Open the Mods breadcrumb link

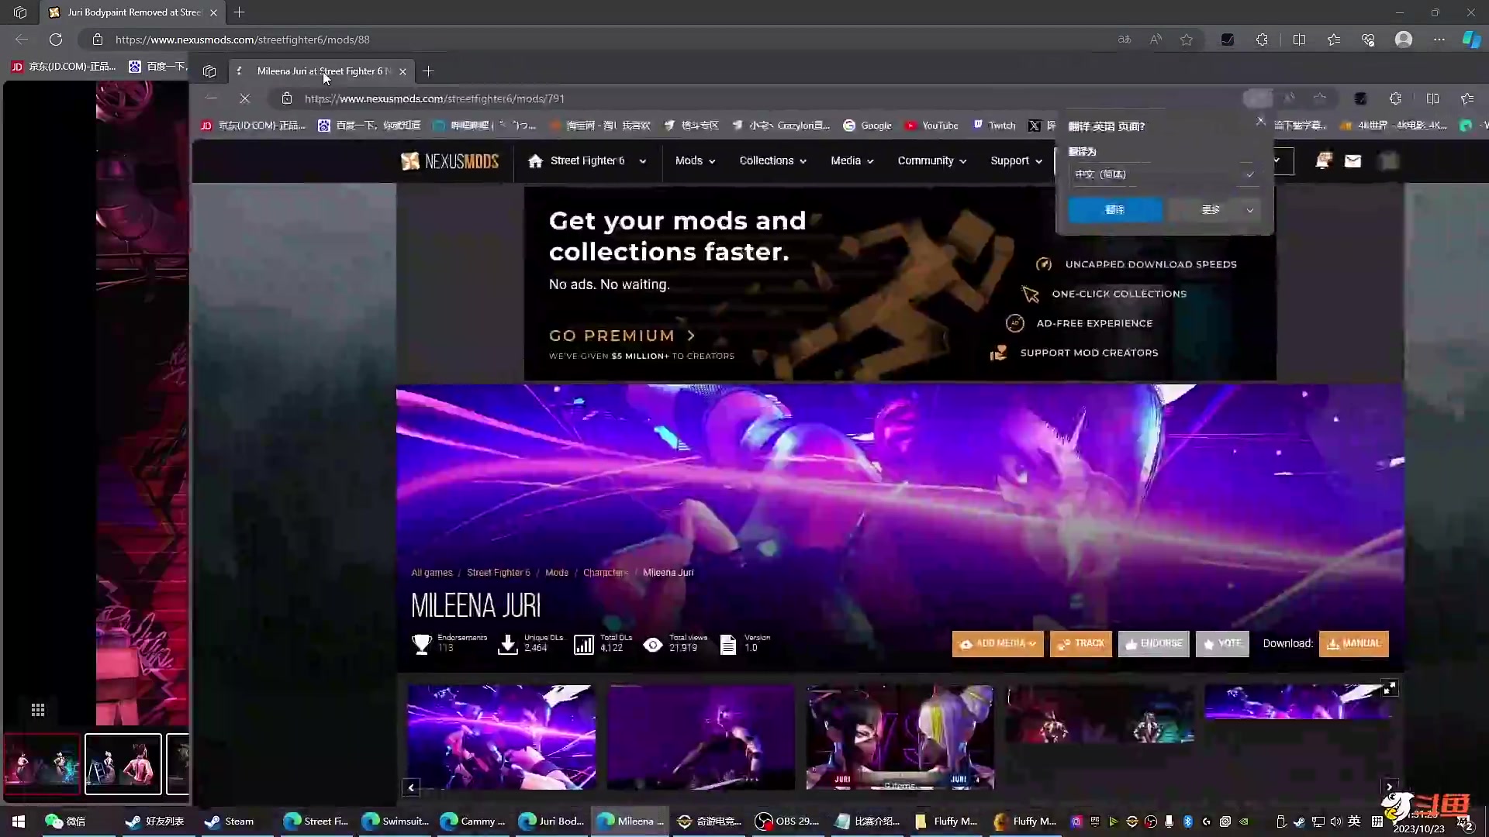tap(557, 573)
